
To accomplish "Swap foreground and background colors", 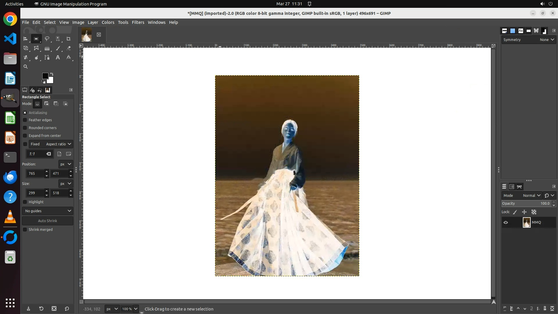I will tap(52, 74).
